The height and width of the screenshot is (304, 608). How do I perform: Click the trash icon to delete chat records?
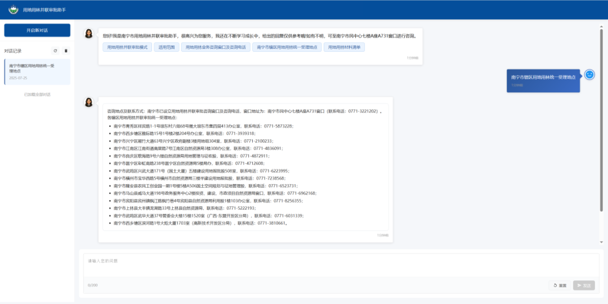pyautogui.click(x=66, y=51)
